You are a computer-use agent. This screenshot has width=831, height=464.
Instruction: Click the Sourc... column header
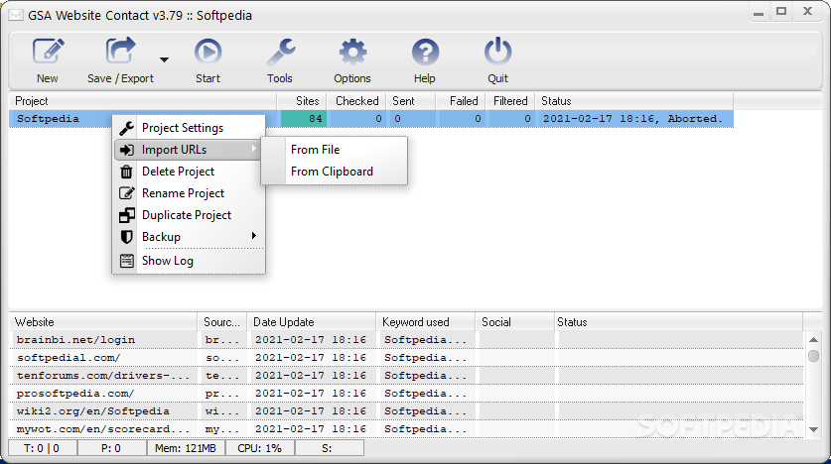tap(222, 322)
